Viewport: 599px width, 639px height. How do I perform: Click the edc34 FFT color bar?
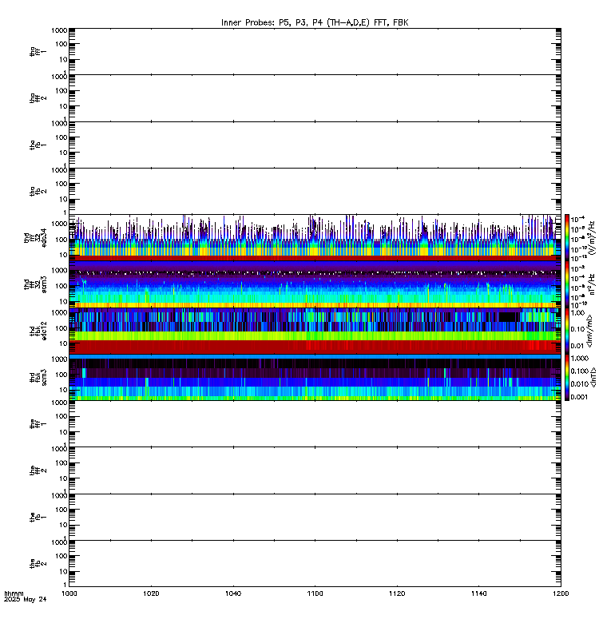point(567,237)
